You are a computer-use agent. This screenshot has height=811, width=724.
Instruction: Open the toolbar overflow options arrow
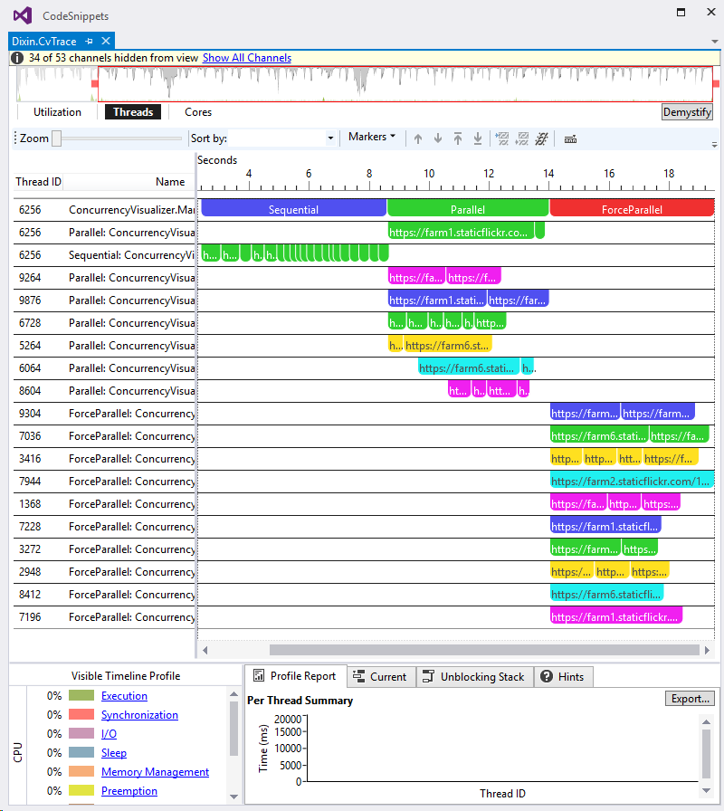click(x=714, y=145)
